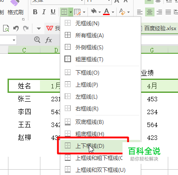Image resolution: width=178 pixels, height=175 pixels.
Task: Toggle bold formatting
Action: [35, 12]
